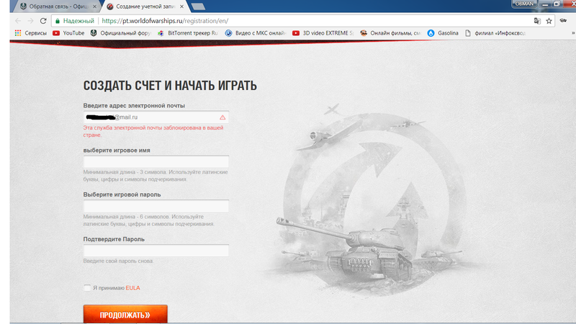The height and width of the screenshot is (324, 576).
Task: Click the game password input field
Action: pos(156,206)
